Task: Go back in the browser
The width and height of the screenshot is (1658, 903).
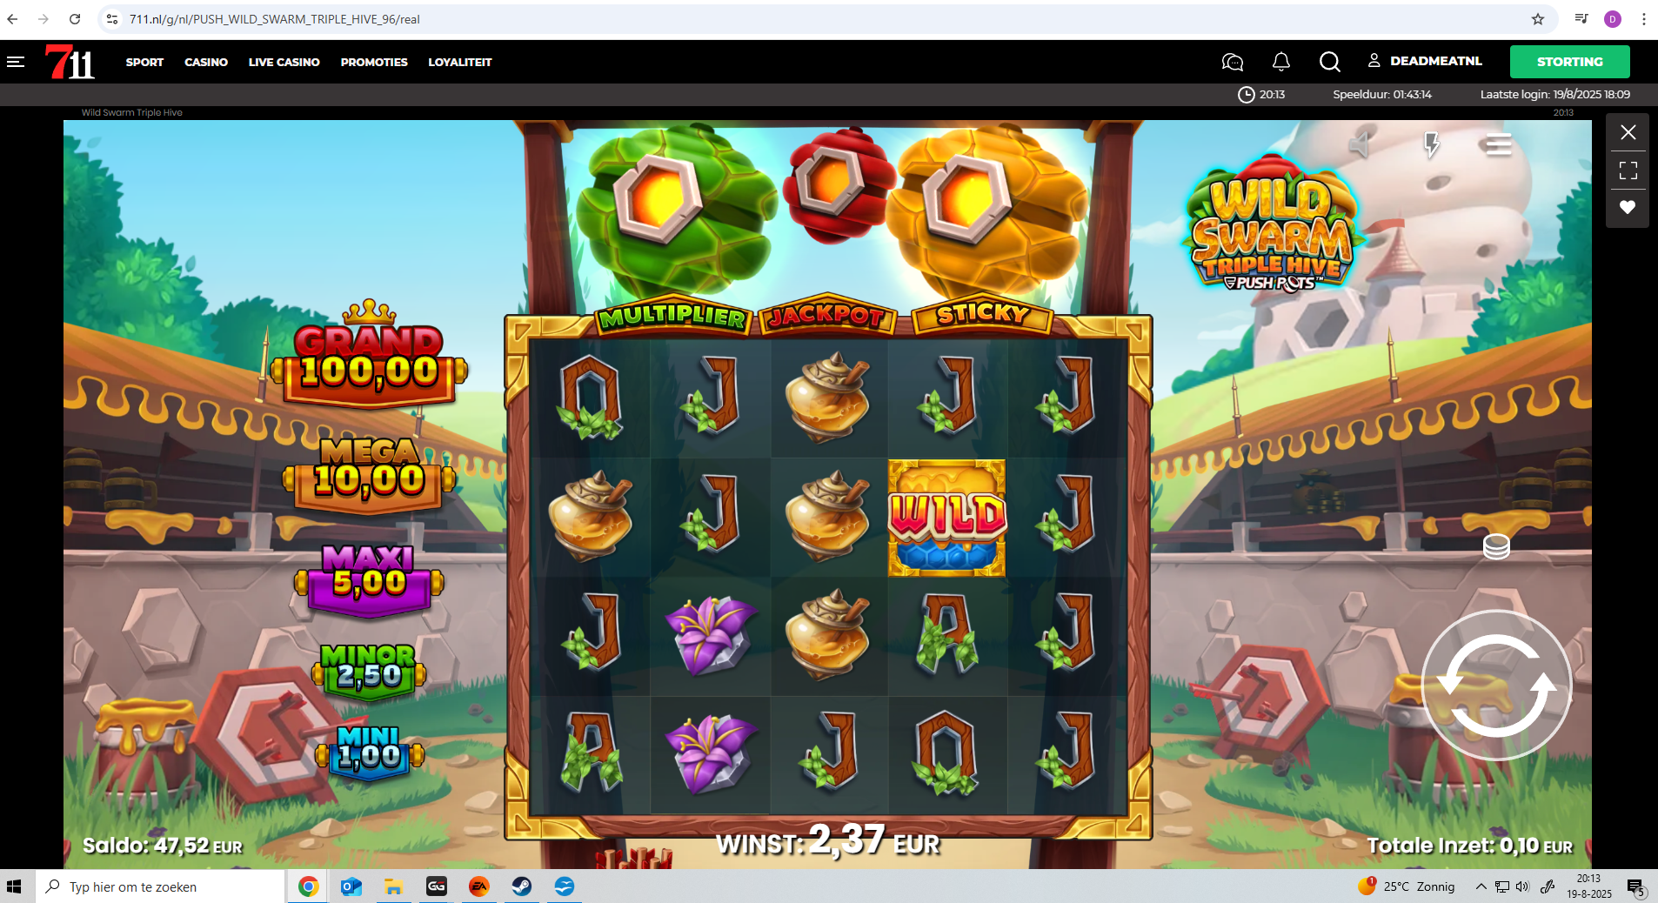Action: pyautogui.click(x=13, y=19)
